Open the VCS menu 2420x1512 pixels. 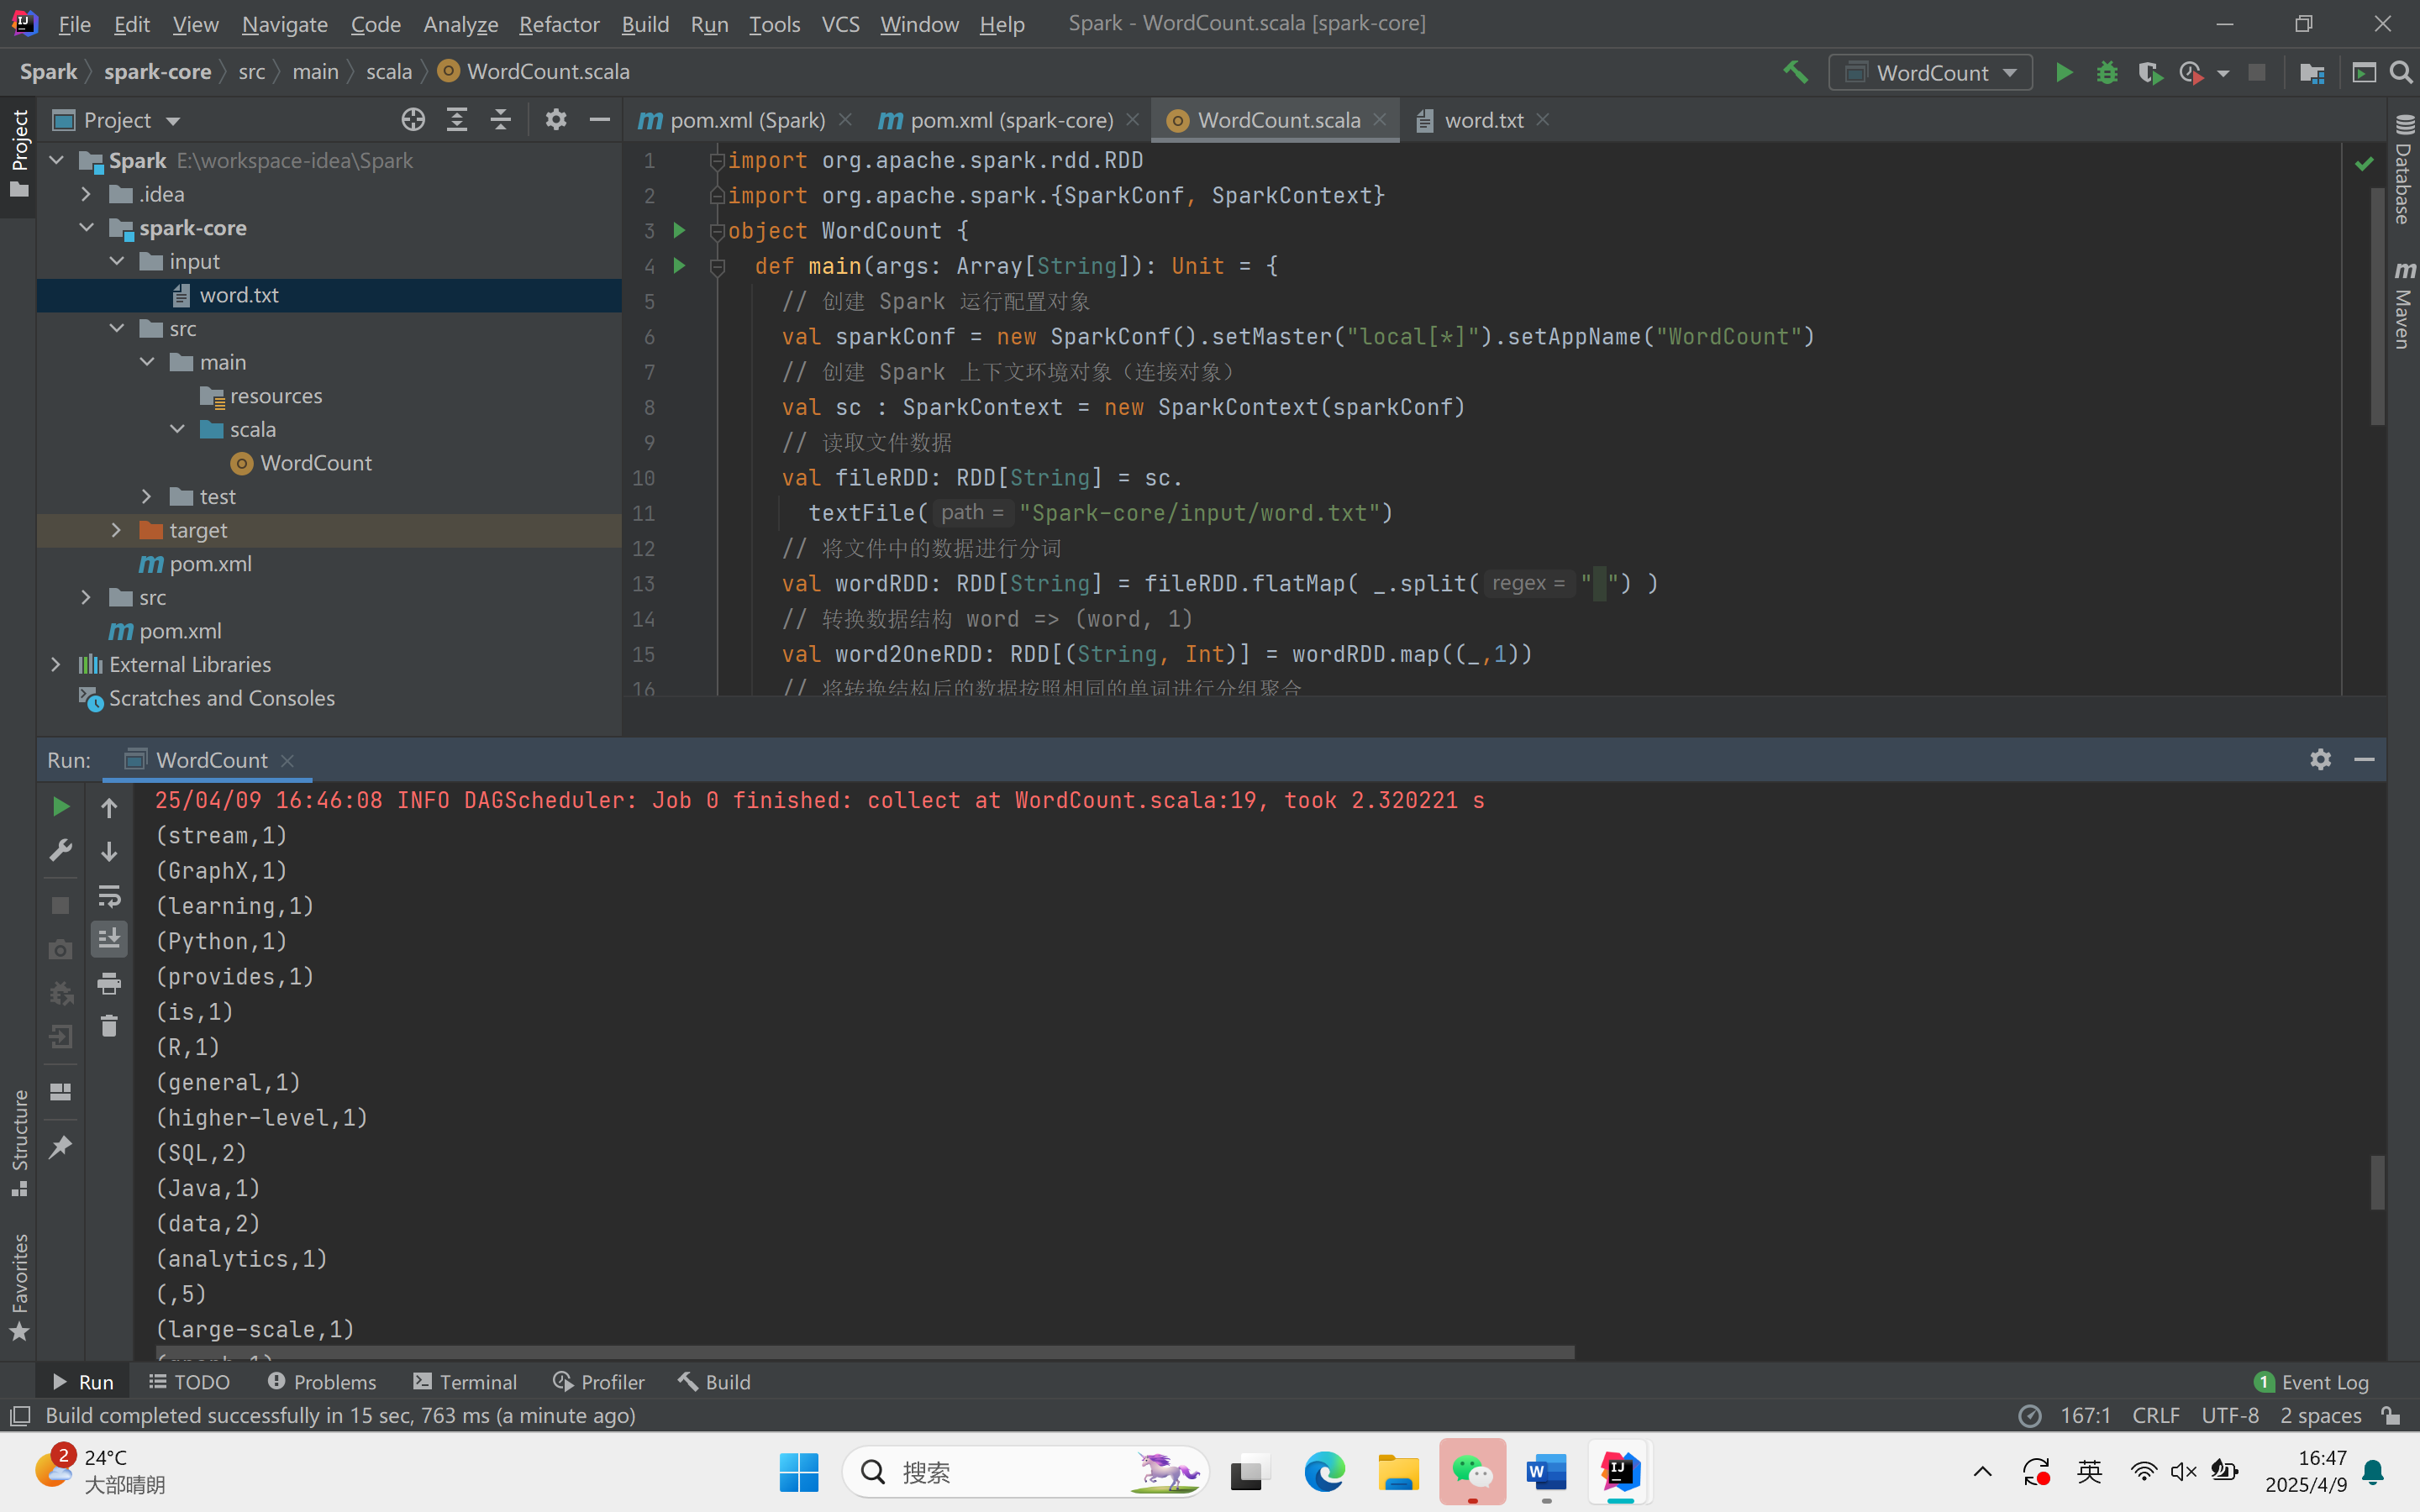tap(840, 24)
